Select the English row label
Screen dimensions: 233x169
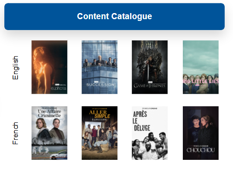coord(15,68)
